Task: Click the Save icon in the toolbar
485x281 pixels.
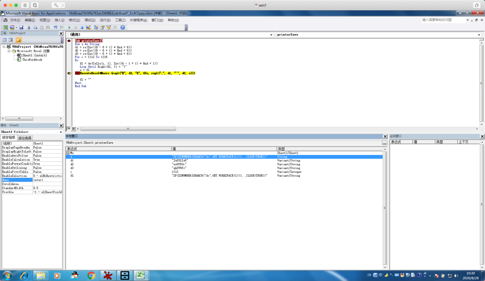Action: (x=21, y=27)
